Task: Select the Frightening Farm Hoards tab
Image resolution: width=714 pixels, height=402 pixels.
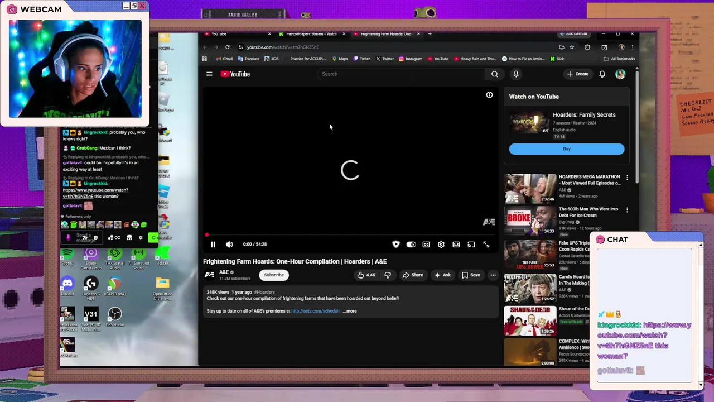Action: coord(386,34)
